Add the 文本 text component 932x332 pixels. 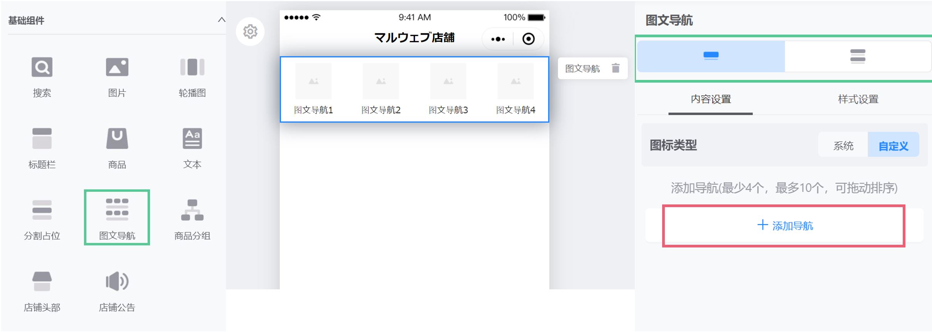coord(192,148)
